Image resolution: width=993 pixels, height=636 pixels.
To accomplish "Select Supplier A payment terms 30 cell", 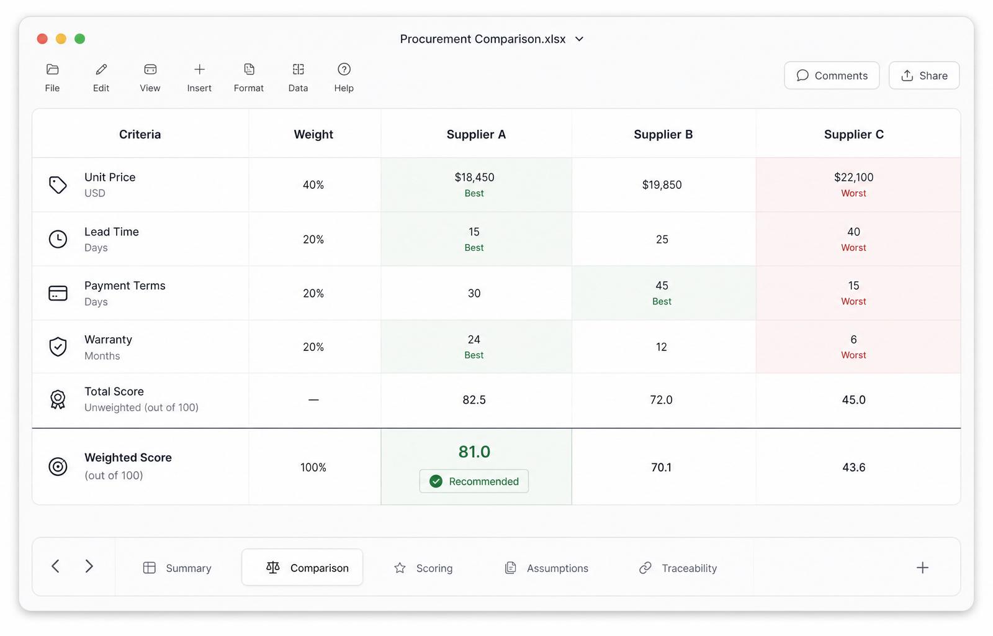I will pos(477,293).
